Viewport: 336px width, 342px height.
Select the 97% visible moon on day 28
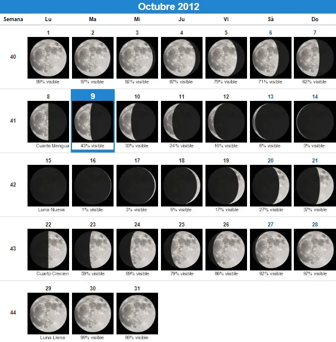[x=315, y=249]
